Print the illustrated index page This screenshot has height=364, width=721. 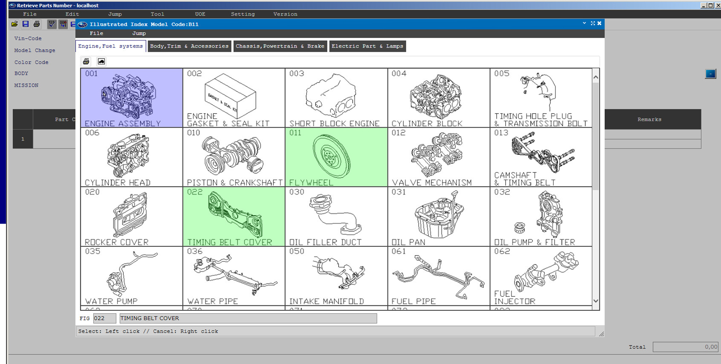coord(86,61)
